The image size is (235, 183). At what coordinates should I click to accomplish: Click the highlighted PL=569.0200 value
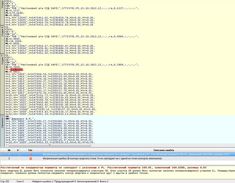pyautogui.click(x=16, y=70)
